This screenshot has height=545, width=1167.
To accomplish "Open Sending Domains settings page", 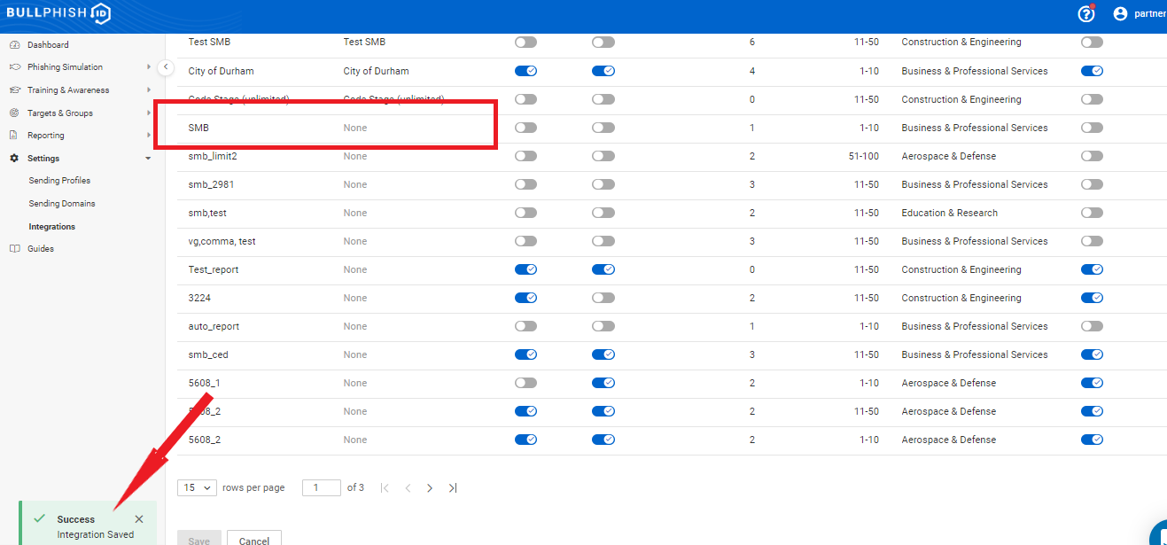I will [x=62, y=204].
